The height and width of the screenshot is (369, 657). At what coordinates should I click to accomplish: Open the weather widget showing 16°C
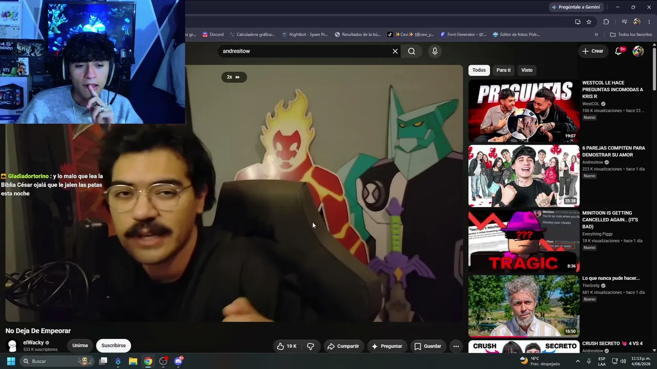point(539,361)
